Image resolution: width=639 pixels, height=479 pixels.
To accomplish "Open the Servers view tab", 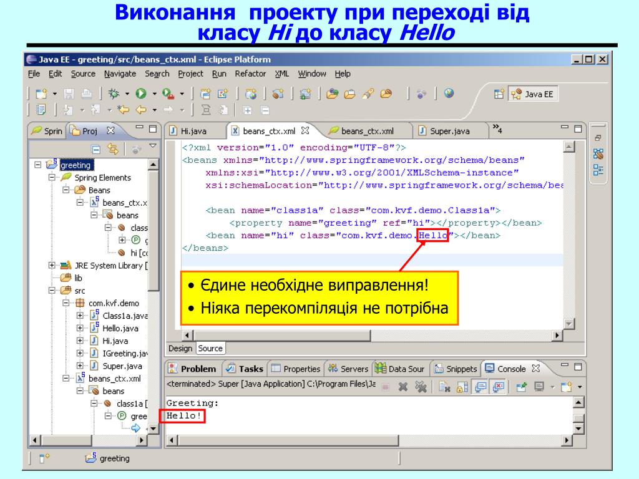I will (348, 369).
